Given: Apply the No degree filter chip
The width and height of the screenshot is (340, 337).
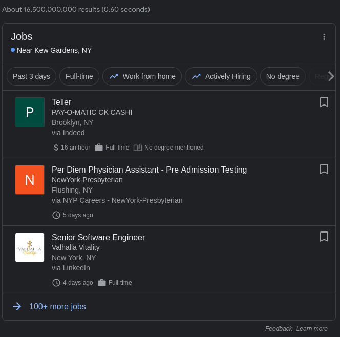Looking at the screenshot, I should tap(283, 76).
